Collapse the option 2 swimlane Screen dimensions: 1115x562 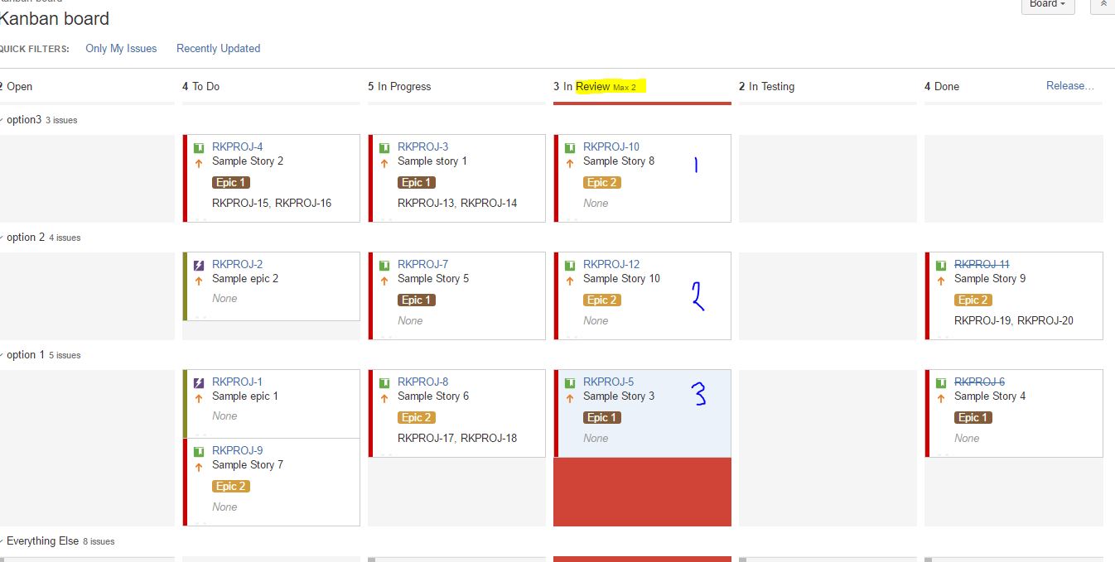pyautogui.click(x=2, y=238)
